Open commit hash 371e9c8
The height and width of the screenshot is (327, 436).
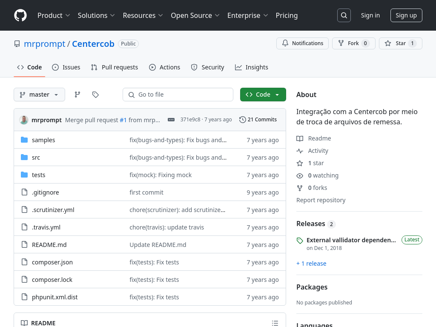click(190, 120)
